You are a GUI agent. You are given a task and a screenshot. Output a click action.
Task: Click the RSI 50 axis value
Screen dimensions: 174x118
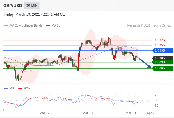point(157,100)
